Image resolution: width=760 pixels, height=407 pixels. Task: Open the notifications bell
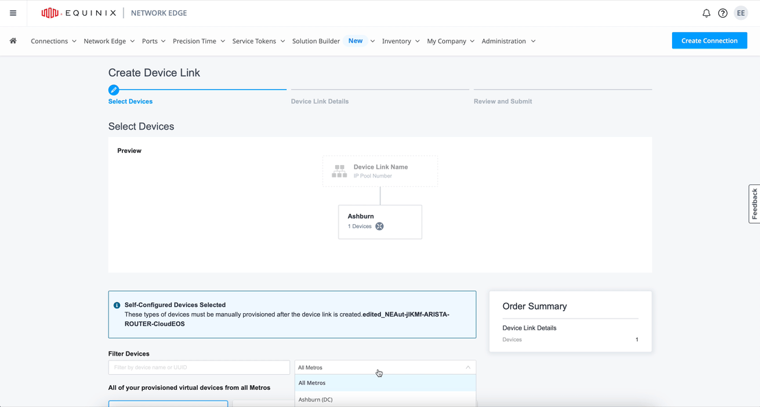706,13
